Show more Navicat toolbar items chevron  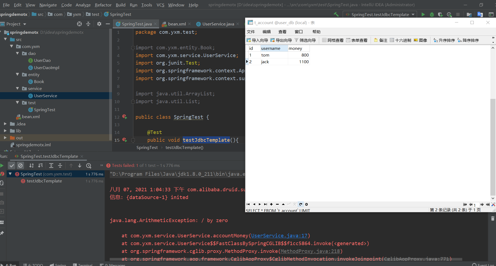(x=493, y=38)
